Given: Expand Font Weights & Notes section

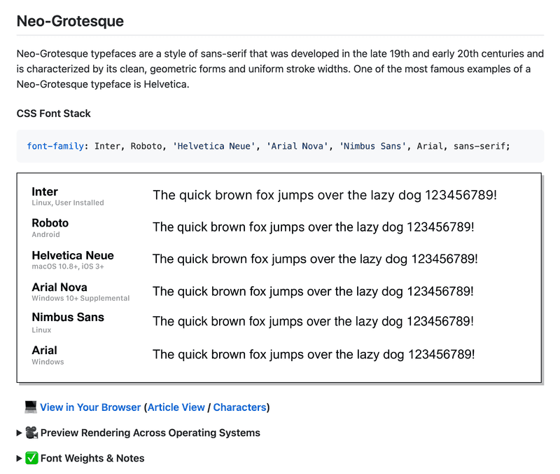Looking at the screenshot, I should [80, 458].
